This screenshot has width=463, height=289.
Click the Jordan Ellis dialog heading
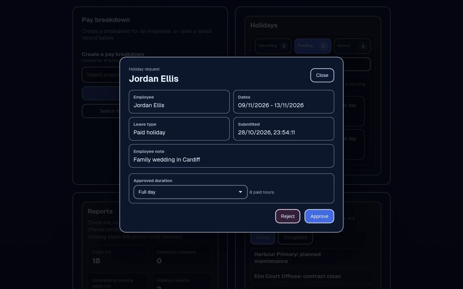[154, 79]
